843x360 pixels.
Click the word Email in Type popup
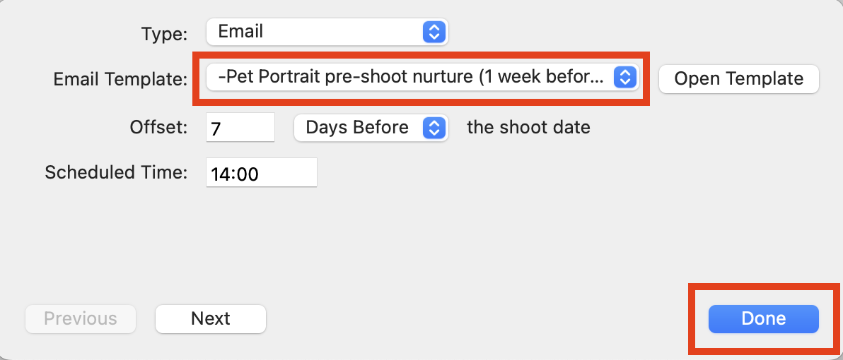coord(240,32)
